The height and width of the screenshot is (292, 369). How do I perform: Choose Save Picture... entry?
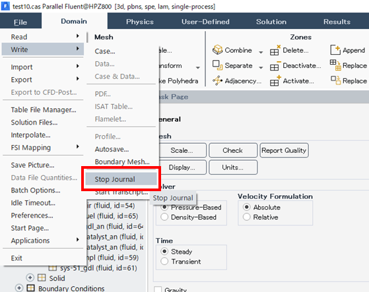32,165
